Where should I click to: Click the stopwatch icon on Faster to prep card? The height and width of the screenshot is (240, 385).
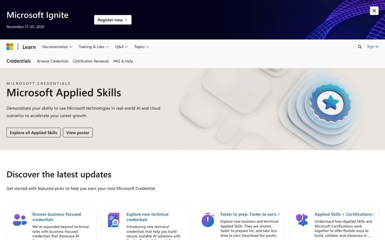coord(208,220)
